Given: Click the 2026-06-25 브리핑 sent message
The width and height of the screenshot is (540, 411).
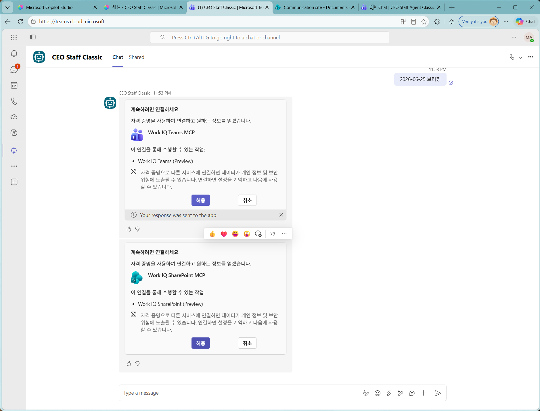Looking at the screenshot, I should [420, 79].
